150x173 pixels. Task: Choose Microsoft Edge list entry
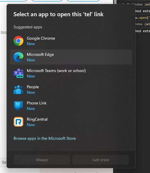[x=71, y=57]
